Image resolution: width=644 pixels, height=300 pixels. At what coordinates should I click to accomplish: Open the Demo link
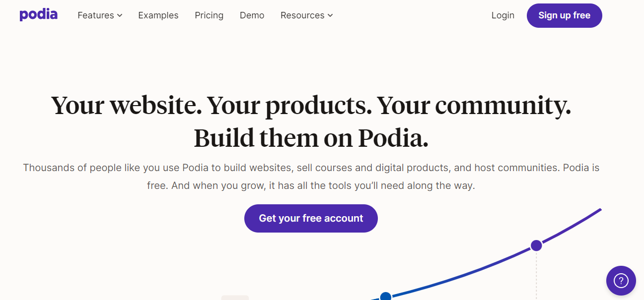coord(252,15)
